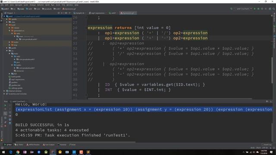
Task: Expand the tmp folder arrow
Action: (x=9, y=45)
